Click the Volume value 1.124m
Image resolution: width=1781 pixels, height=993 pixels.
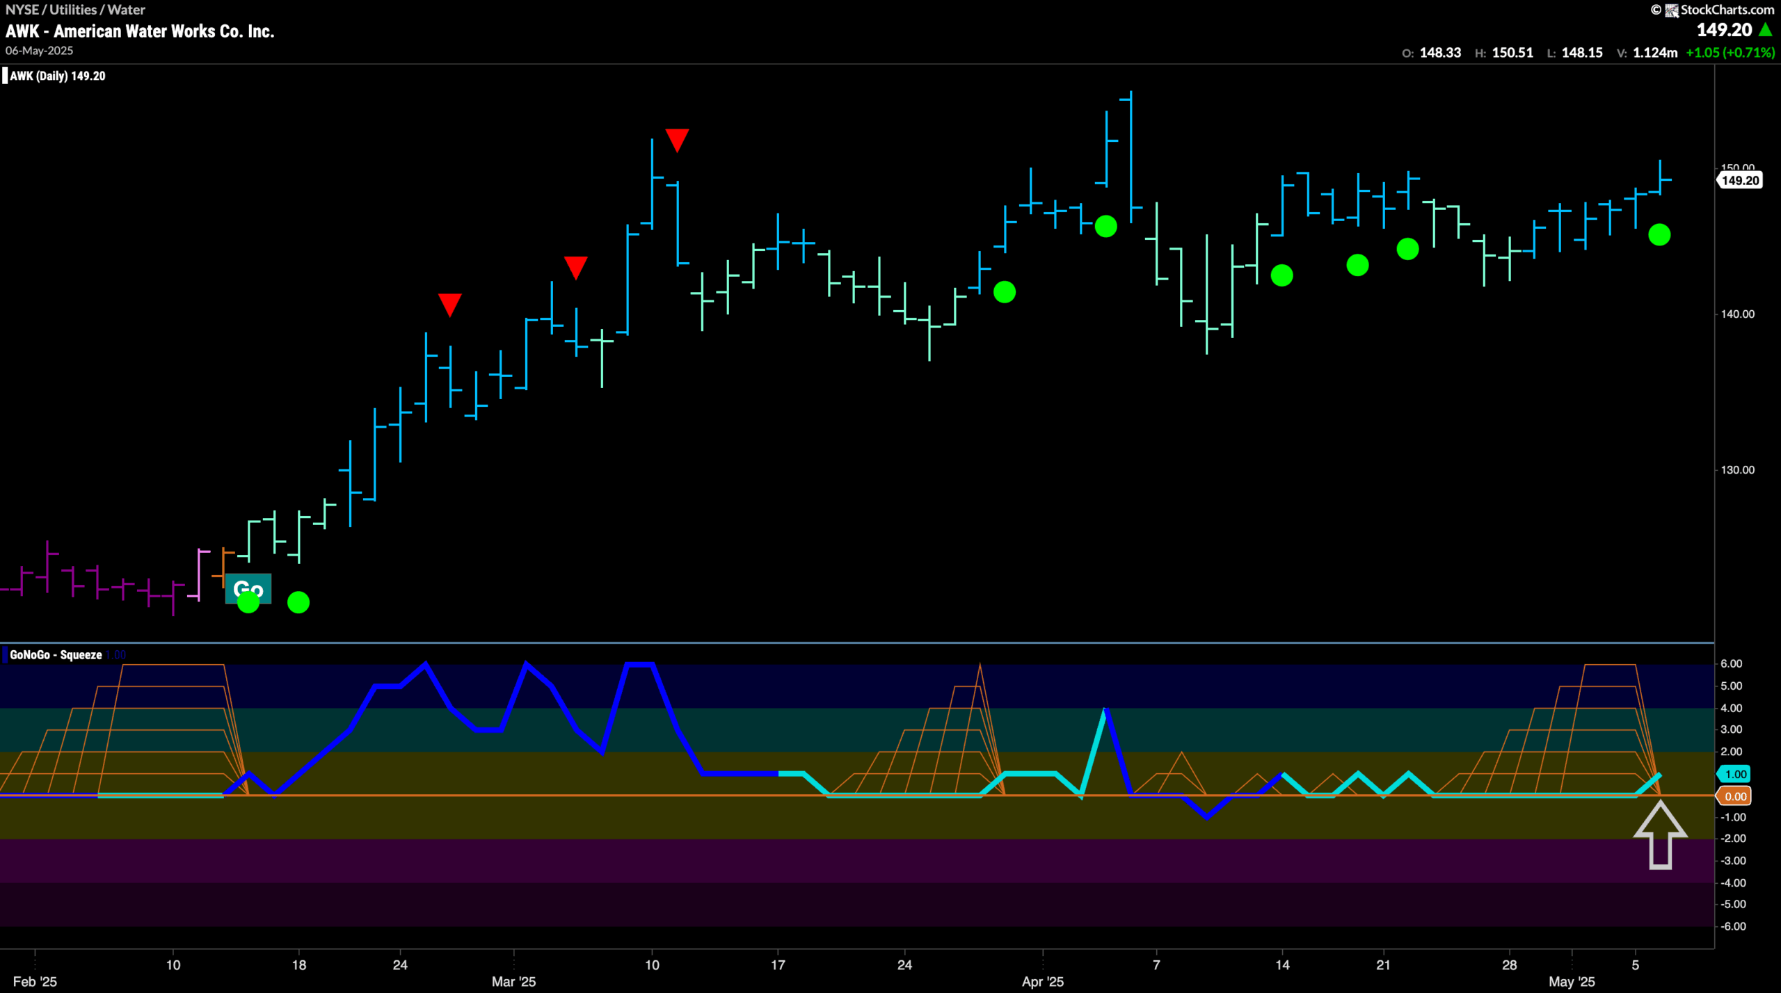click(x=1655, y=53)
